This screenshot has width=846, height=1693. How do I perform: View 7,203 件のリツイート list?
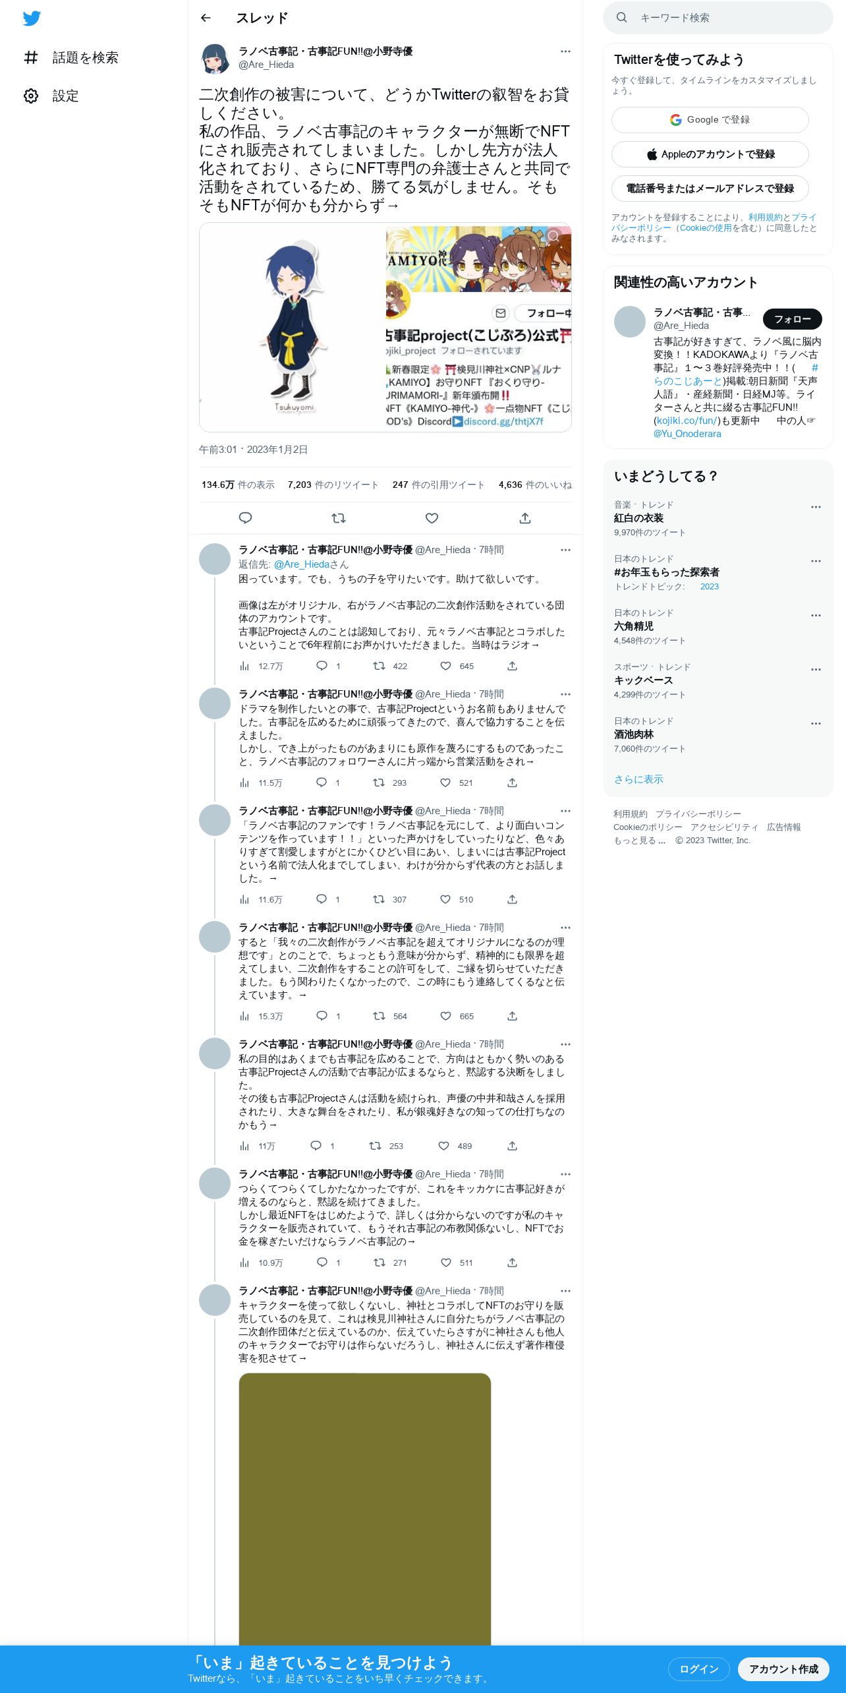[333, 485]
